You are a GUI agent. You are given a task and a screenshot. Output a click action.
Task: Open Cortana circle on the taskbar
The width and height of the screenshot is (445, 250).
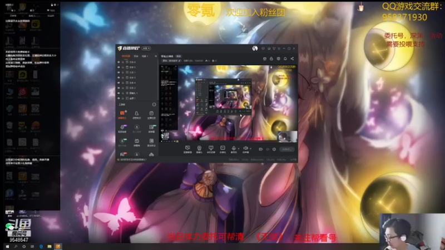pyautogui.click(x=24, y=247)
